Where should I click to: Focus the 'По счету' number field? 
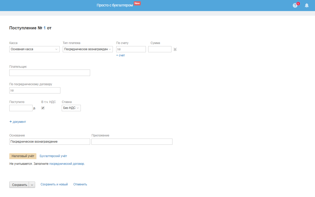click(131, 49)
